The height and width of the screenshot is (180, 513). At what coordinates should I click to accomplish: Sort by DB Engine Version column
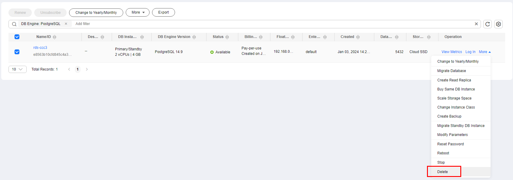194,37
